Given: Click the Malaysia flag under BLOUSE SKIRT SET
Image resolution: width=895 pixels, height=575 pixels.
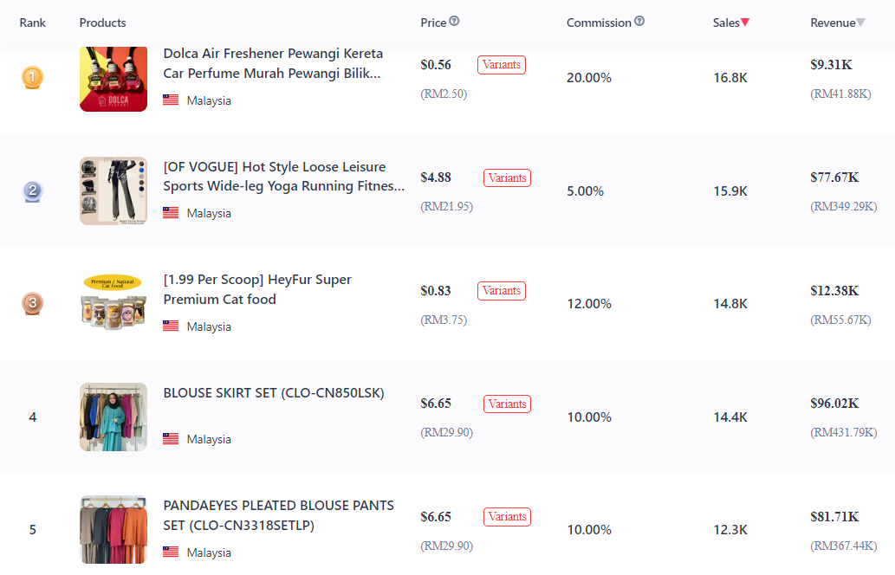Looking at the screenshot, I should pyautogui.click(x=171, y=439).
